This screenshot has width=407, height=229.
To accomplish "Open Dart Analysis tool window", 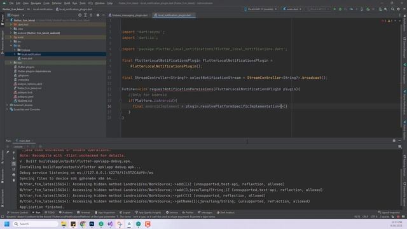I will click(x=226, y=212).
